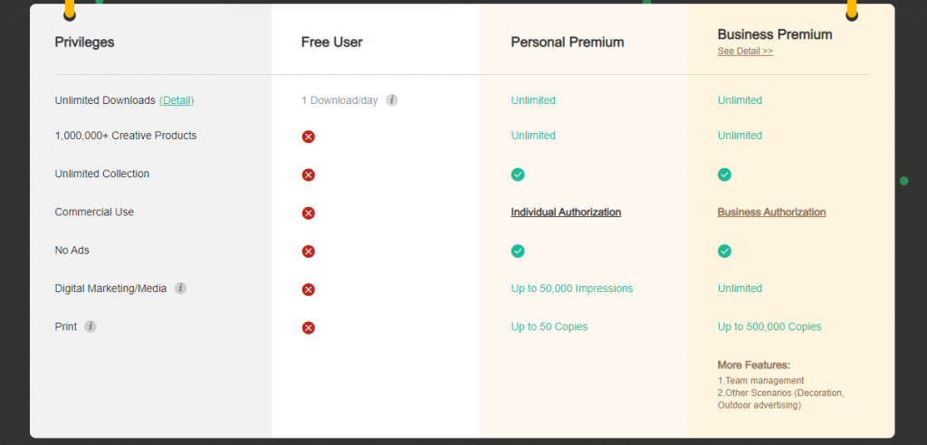This screenshot has height=445, width=927.
Task: Select the Business Premium column heading
Action: click(775, 34)
